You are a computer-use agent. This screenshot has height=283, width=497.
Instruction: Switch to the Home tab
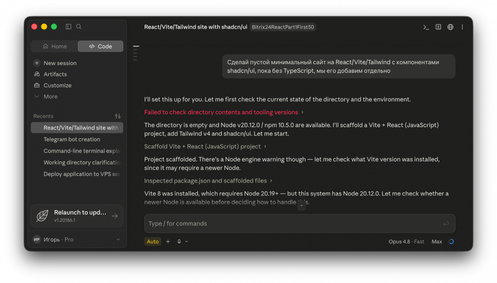55,46
